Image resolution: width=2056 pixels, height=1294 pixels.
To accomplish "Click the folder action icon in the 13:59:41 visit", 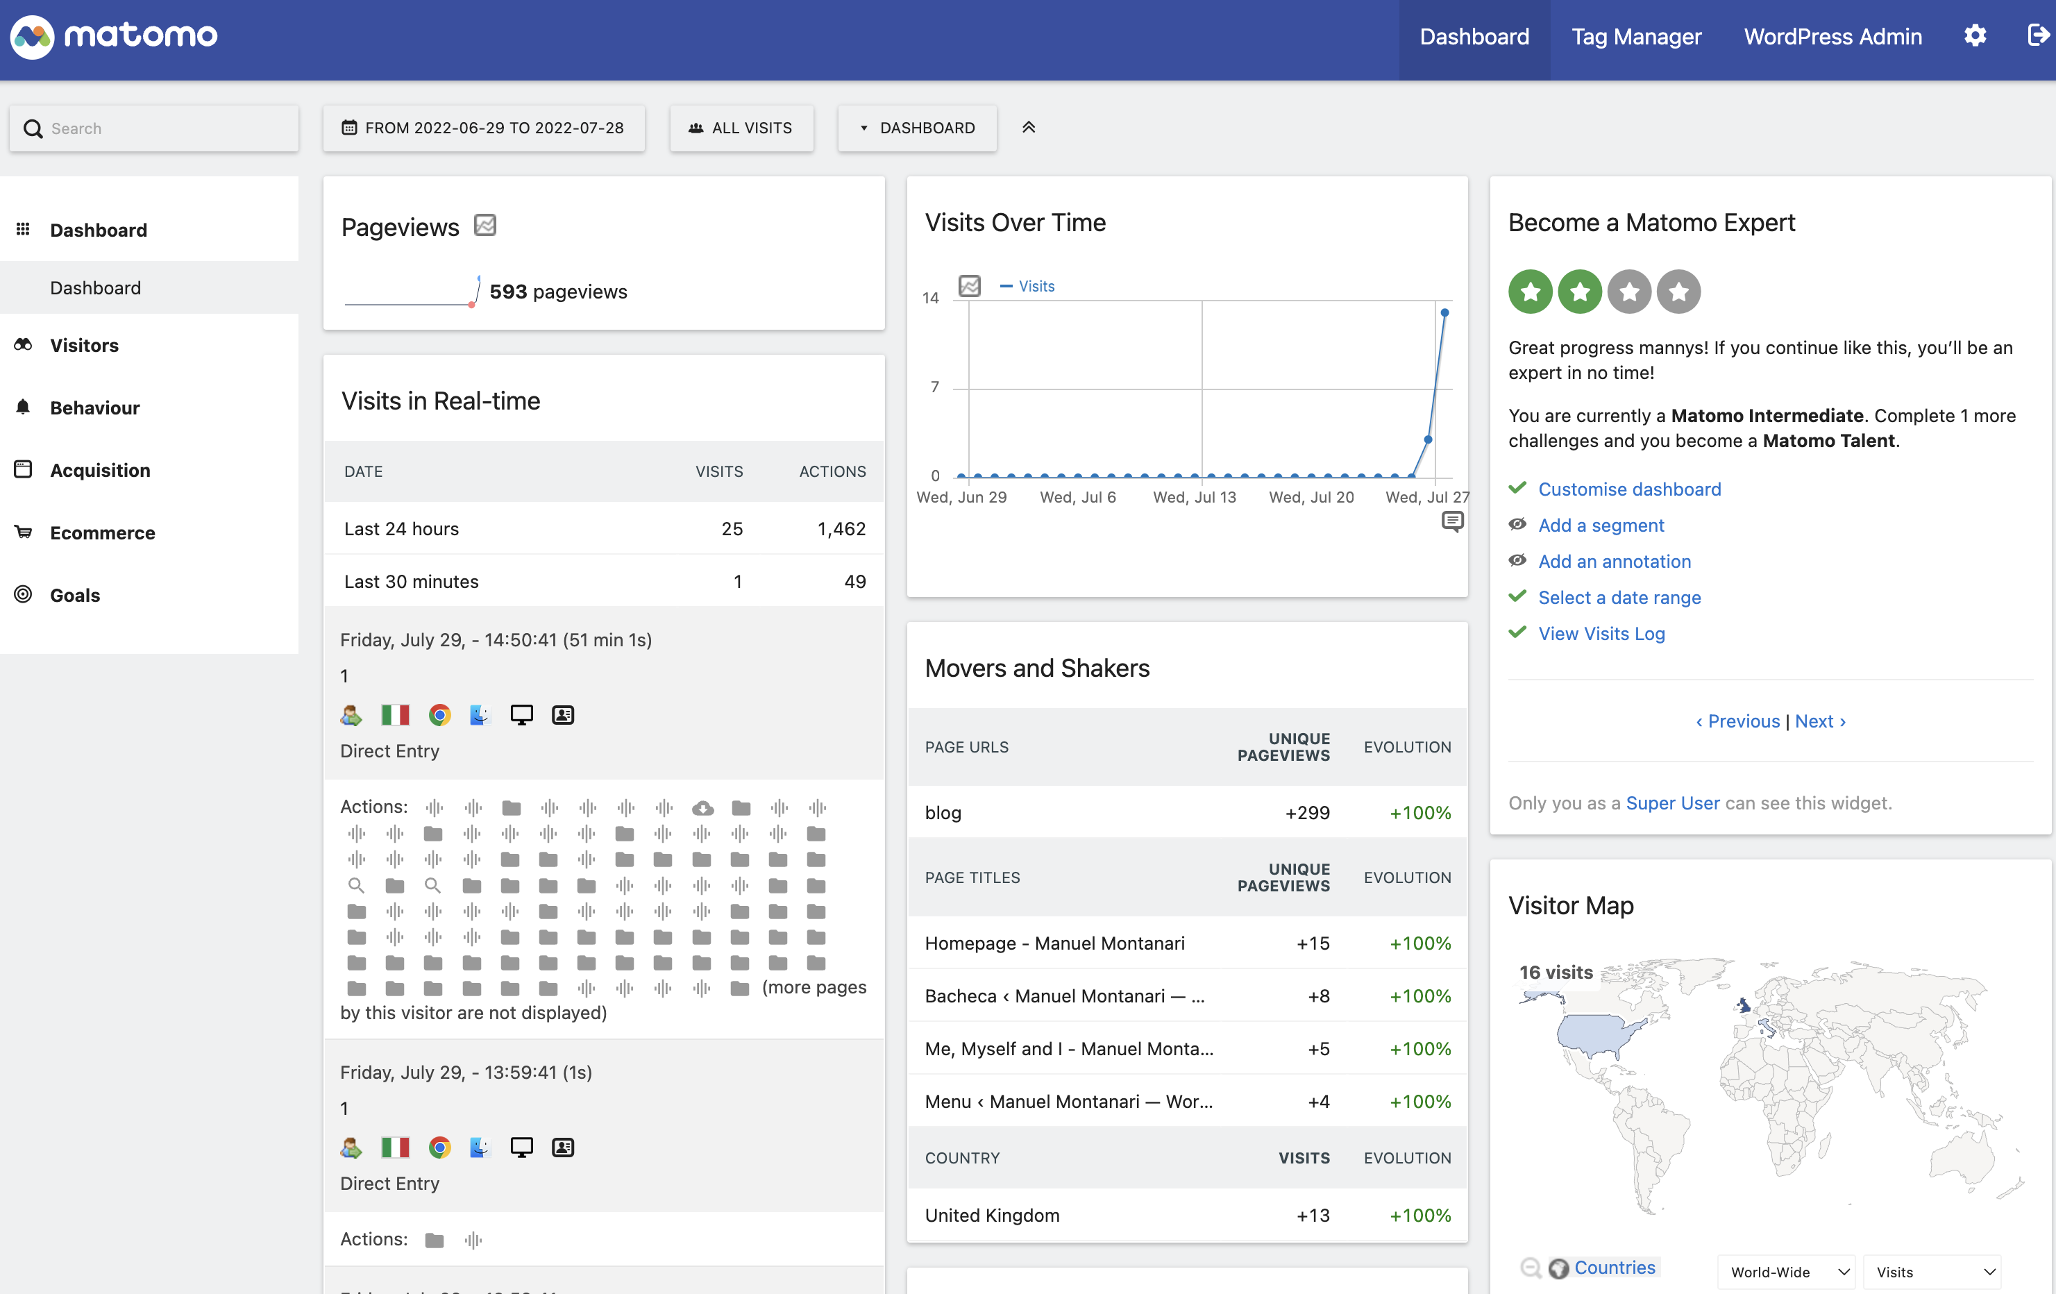I will (435, 1240).
